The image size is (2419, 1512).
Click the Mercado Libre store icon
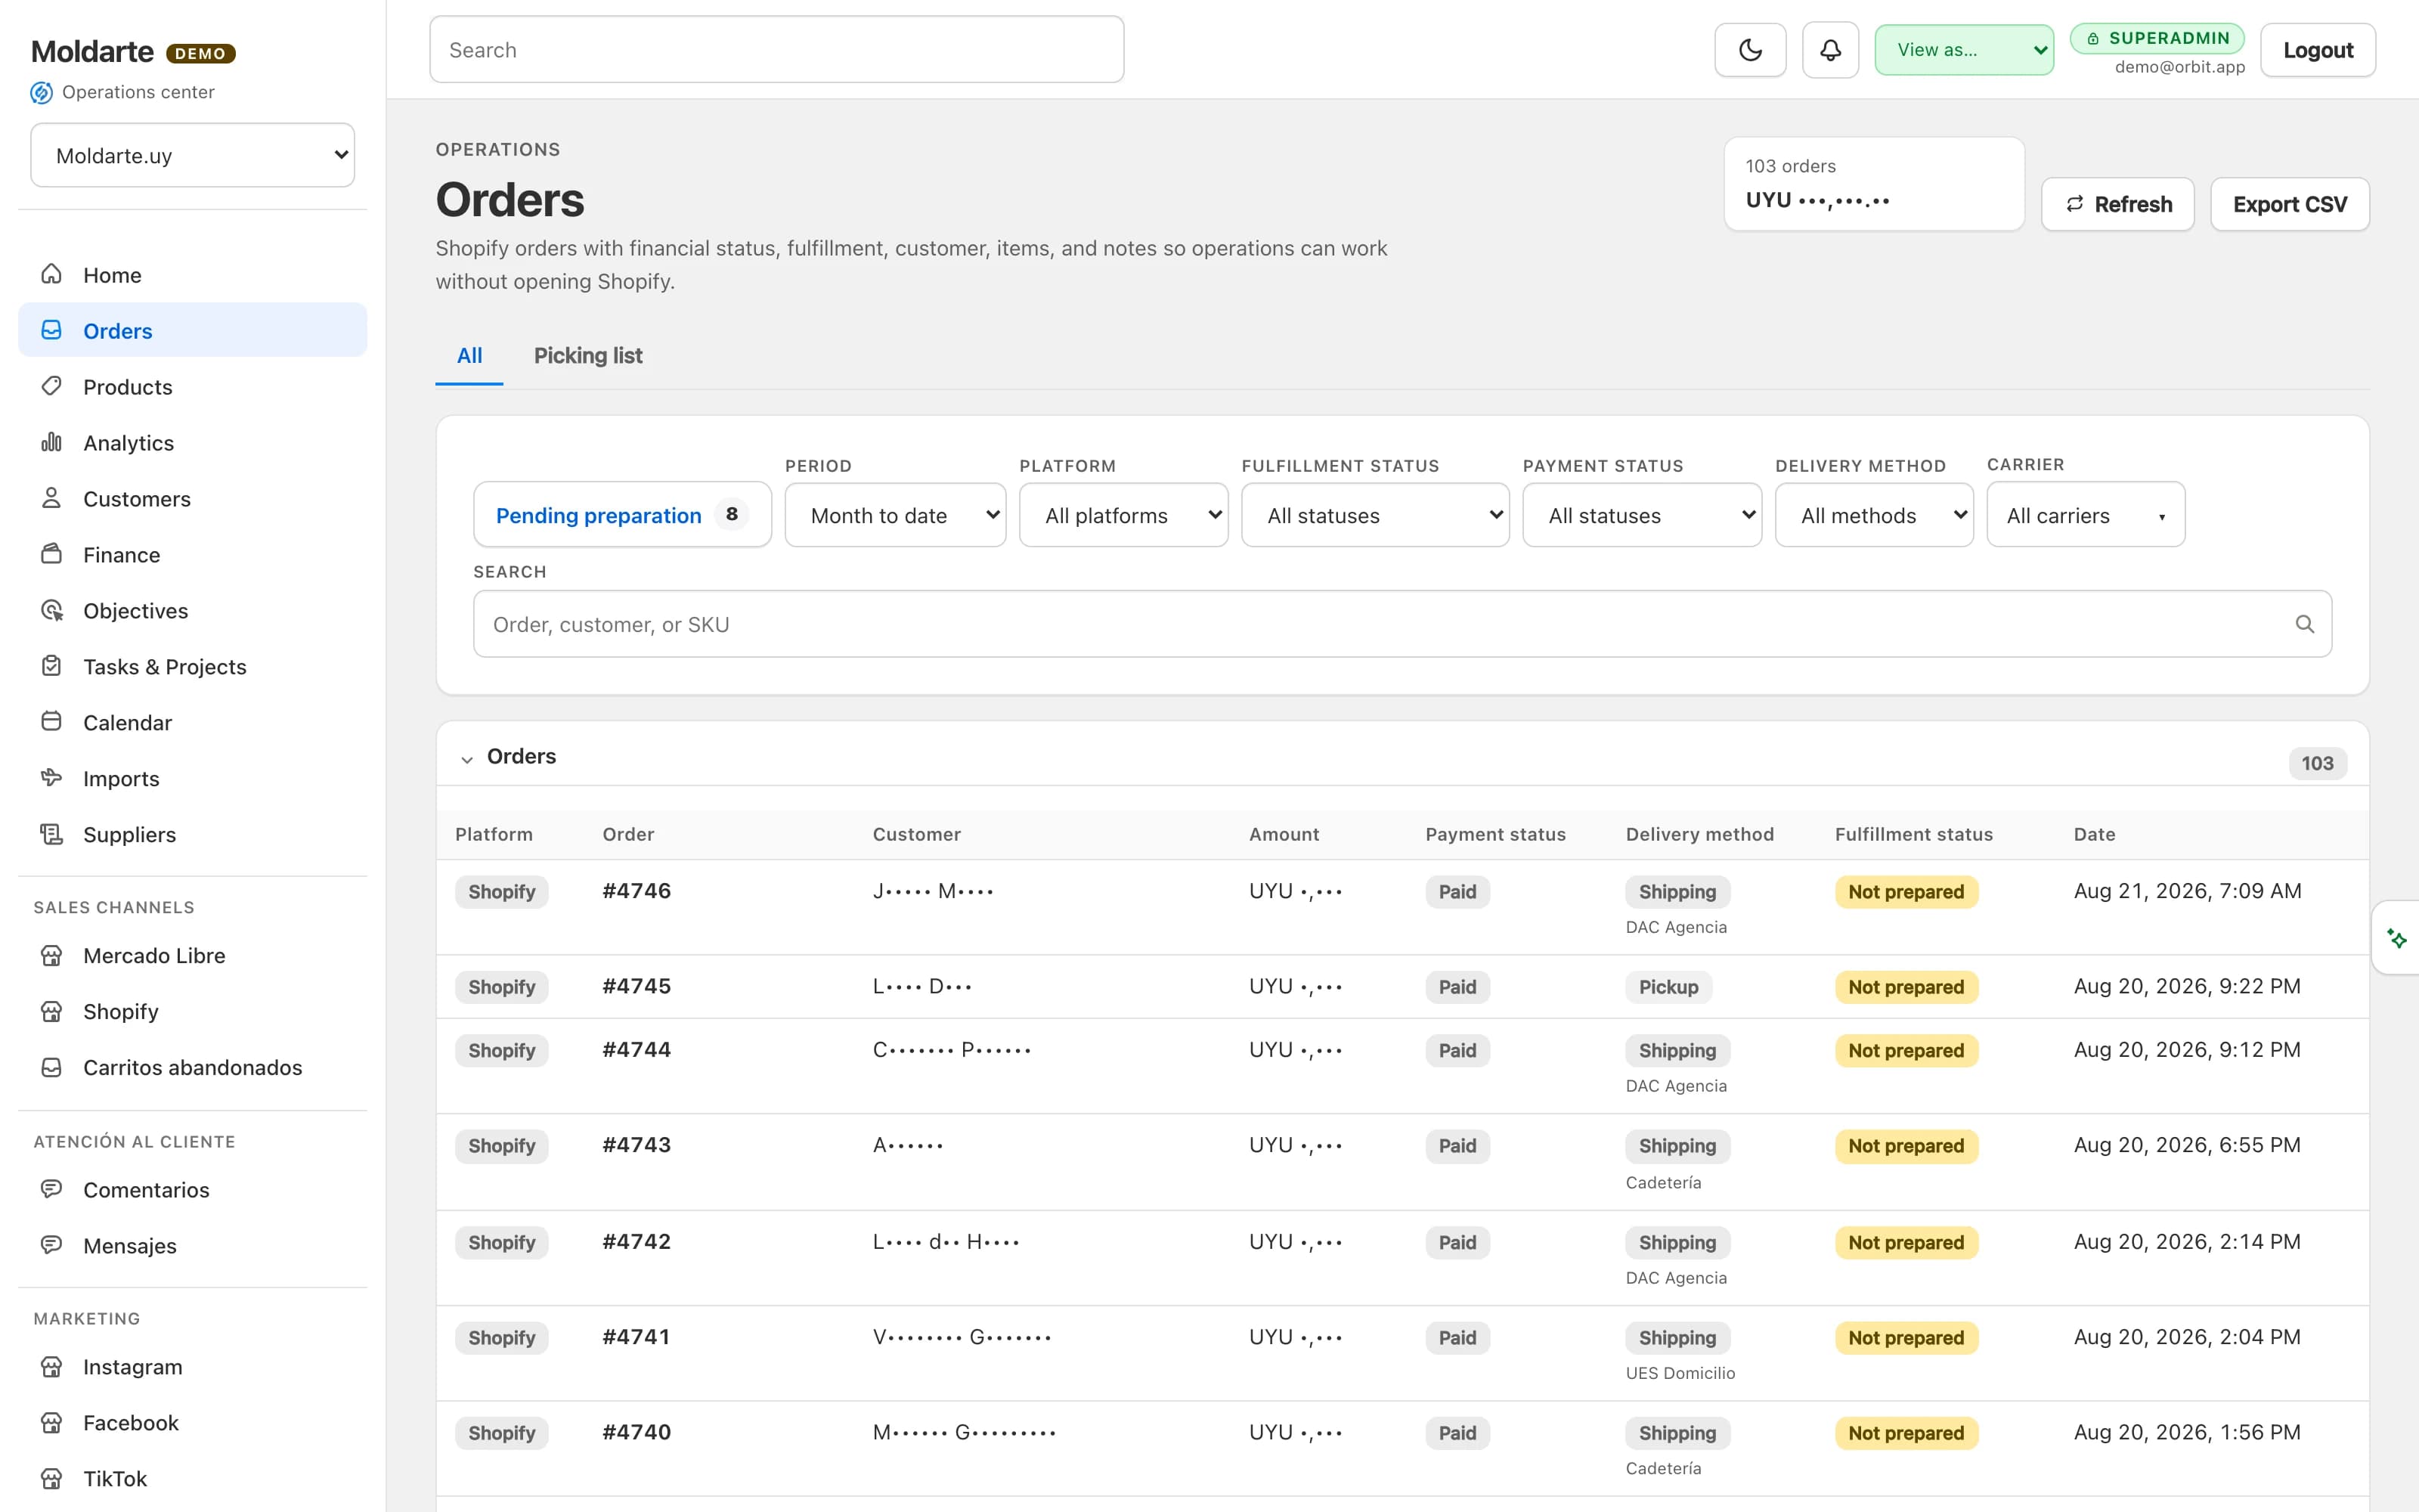click(x=51, y=955)
